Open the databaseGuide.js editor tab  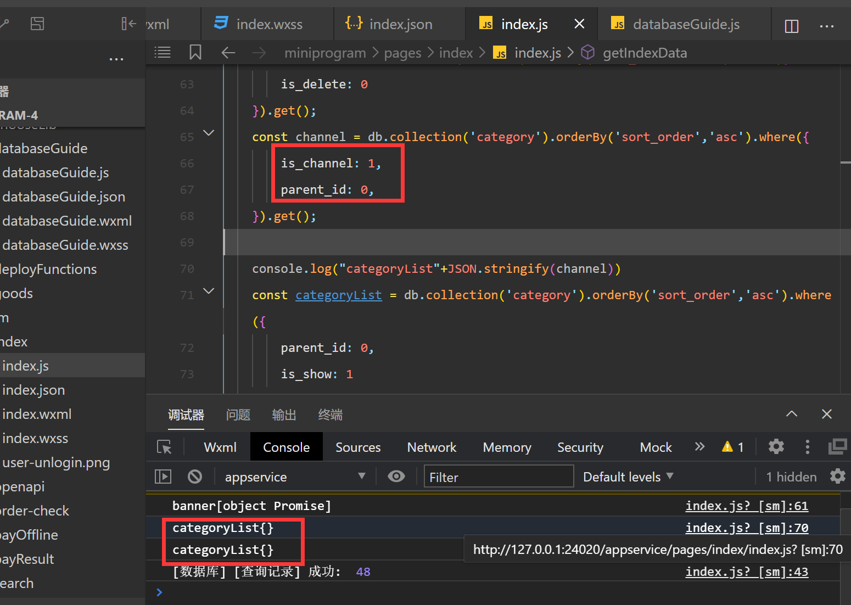(685, 24)
